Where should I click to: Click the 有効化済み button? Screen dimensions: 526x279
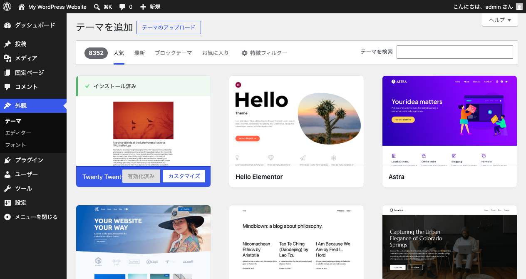pos(141,176)
